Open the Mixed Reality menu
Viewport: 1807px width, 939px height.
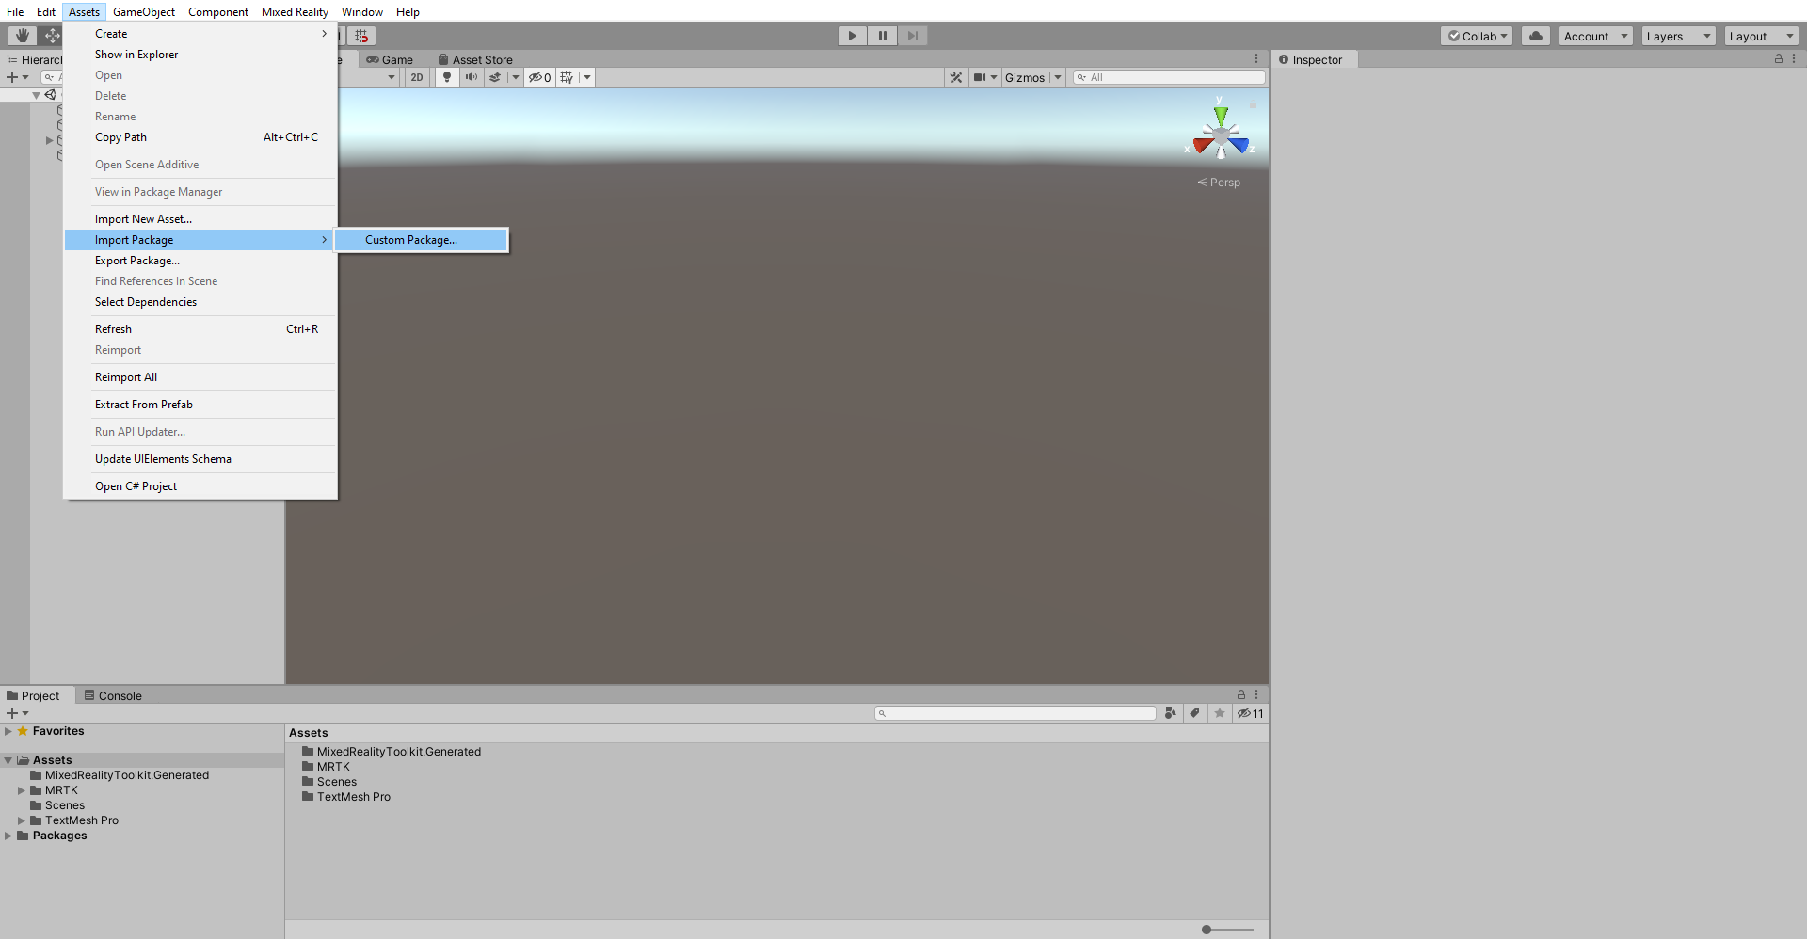(295, 12)
